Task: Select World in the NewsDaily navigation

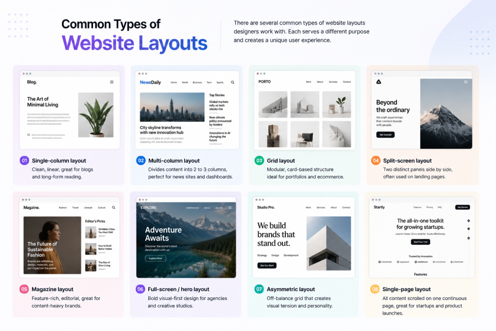Action: 185,82
